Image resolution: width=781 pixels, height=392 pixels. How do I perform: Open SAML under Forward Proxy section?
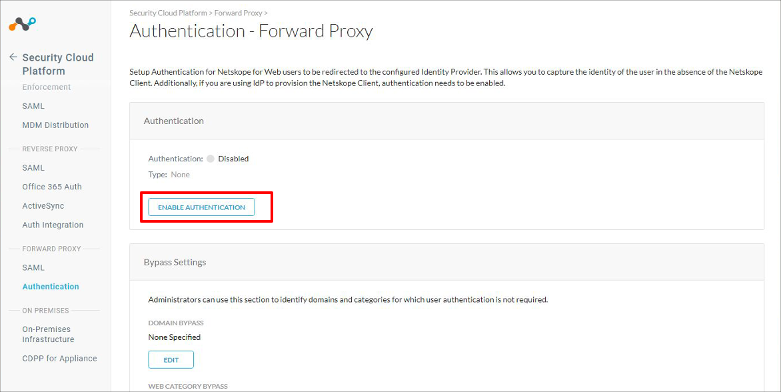click(33, 267)
